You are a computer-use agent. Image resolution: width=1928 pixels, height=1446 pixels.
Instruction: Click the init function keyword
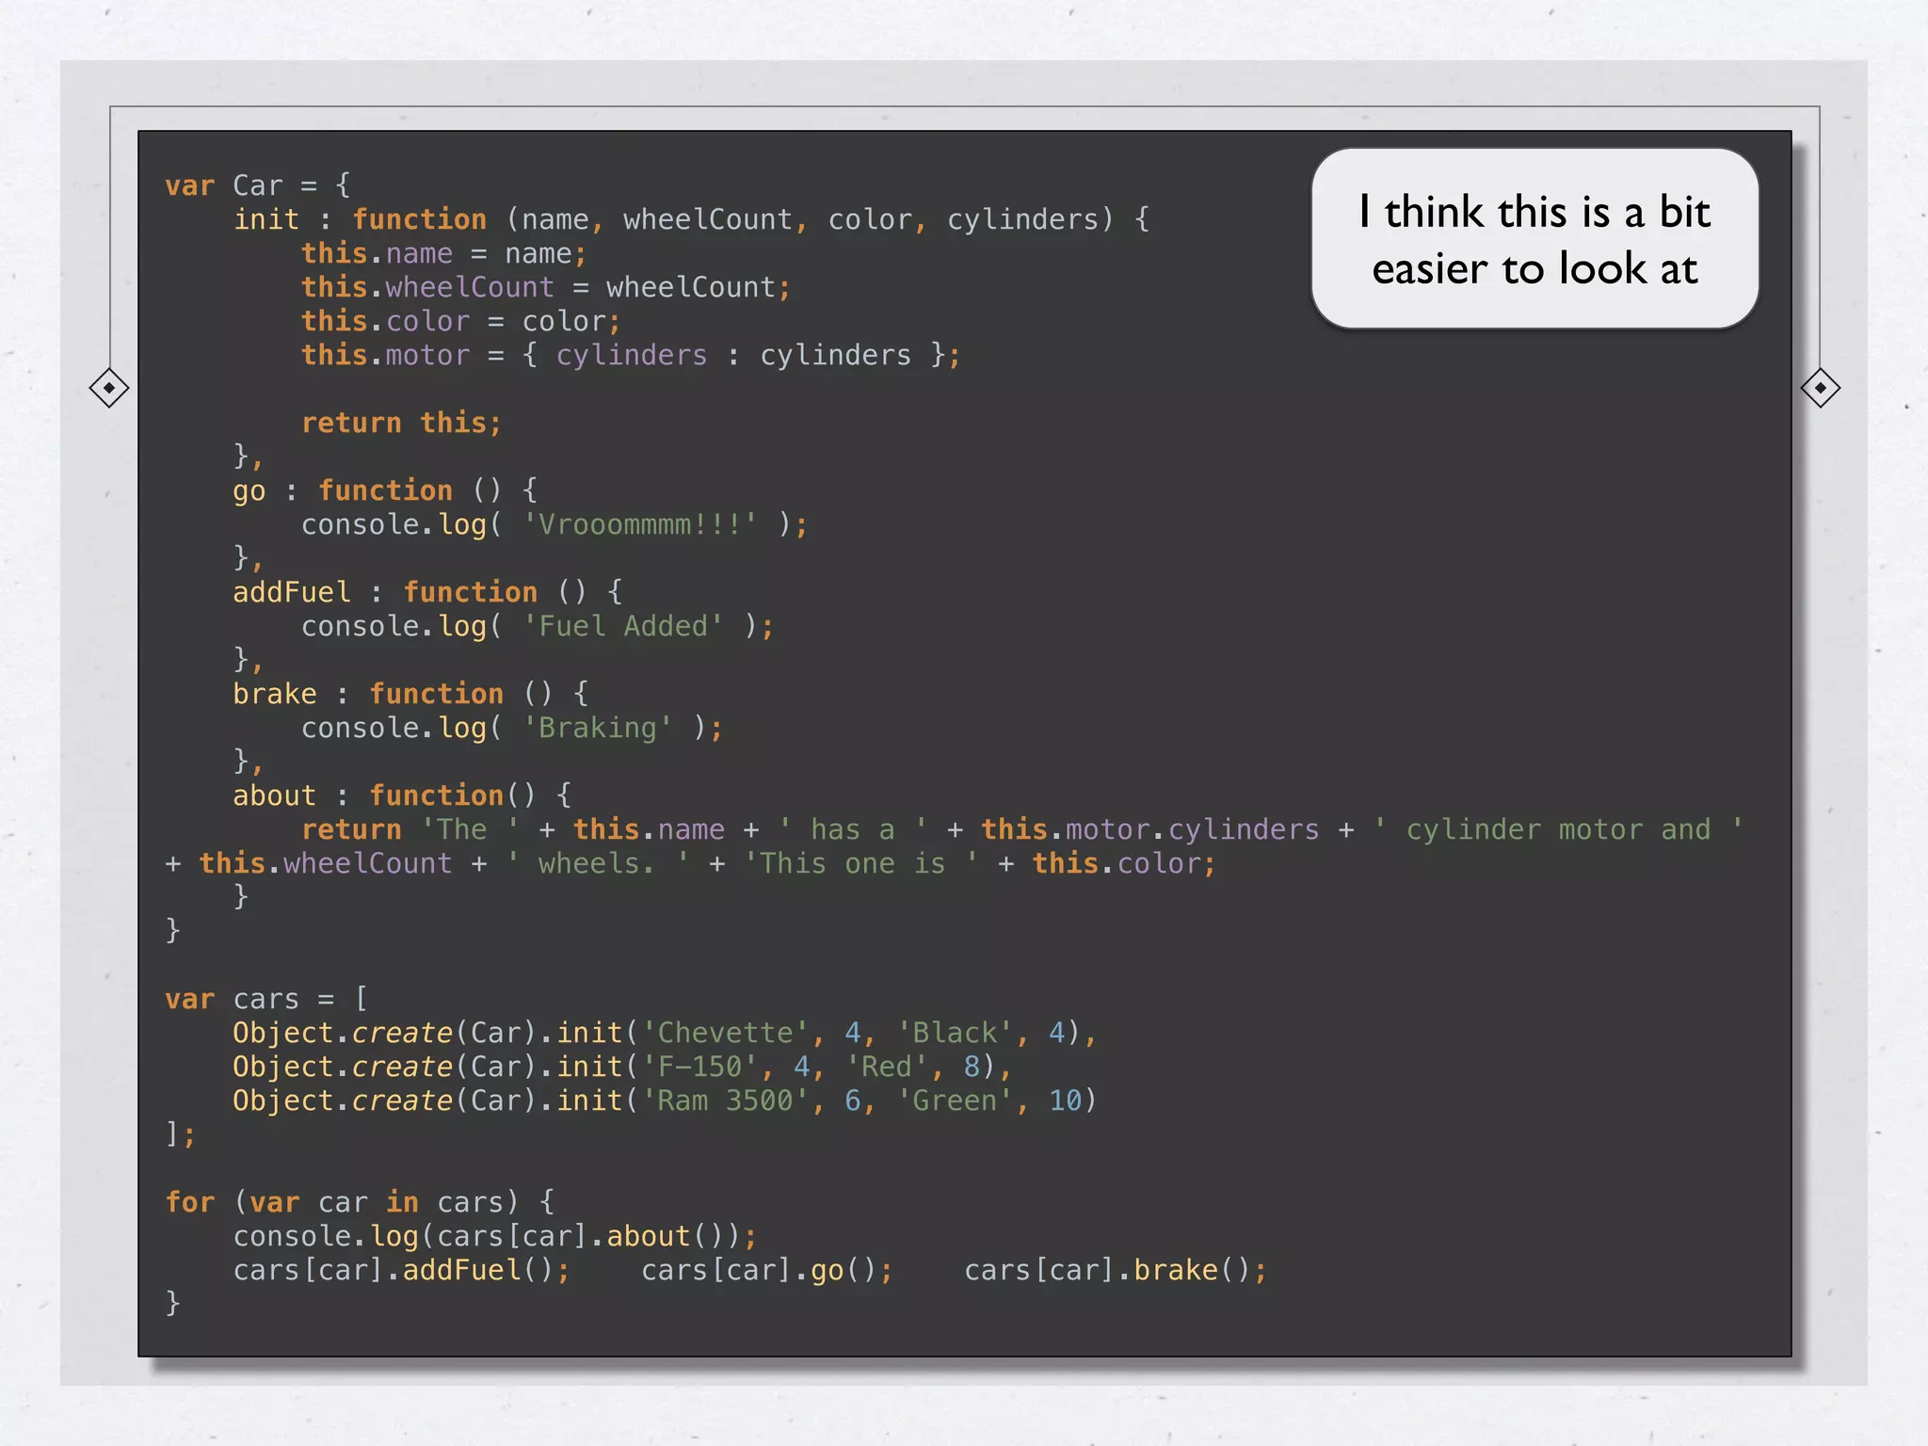pyautogui.click(x=419, y=219)
